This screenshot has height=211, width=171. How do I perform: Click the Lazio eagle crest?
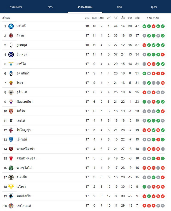click(x=11, y=64)
